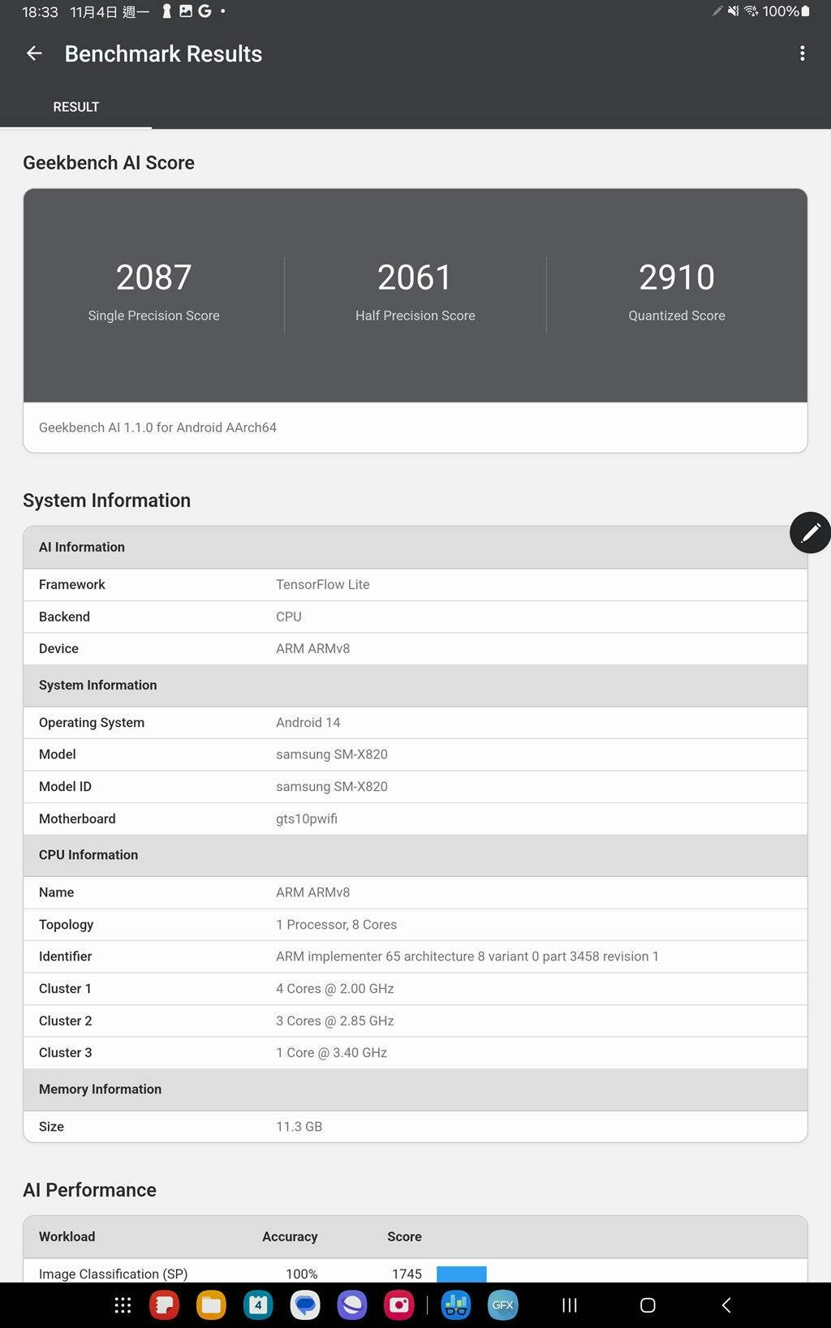
Task: Open the GFX benchmark app
Action: pyautogui.click(x=503, y=1305)
